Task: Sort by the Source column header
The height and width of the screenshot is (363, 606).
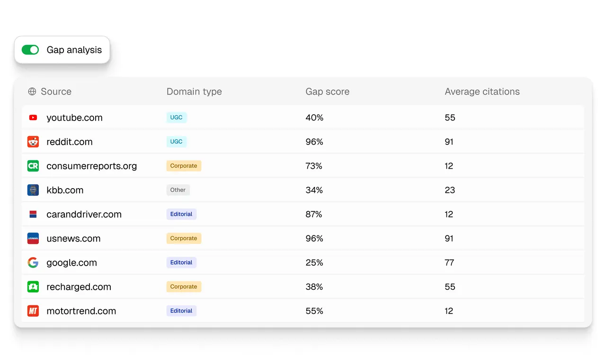Action: point(56,92)
